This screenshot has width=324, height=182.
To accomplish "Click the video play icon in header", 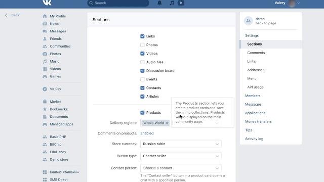I will pyautogui.click(x=181, y=3).
